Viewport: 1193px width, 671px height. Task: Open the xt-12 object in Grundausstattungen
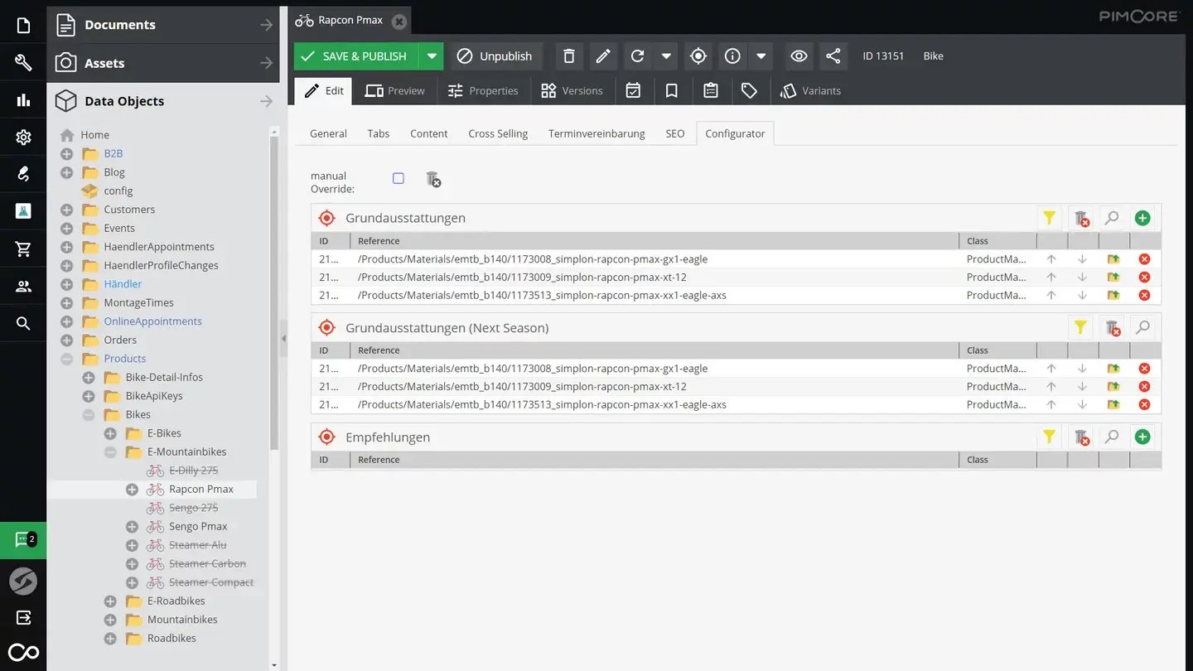(x=1113, y=278)
